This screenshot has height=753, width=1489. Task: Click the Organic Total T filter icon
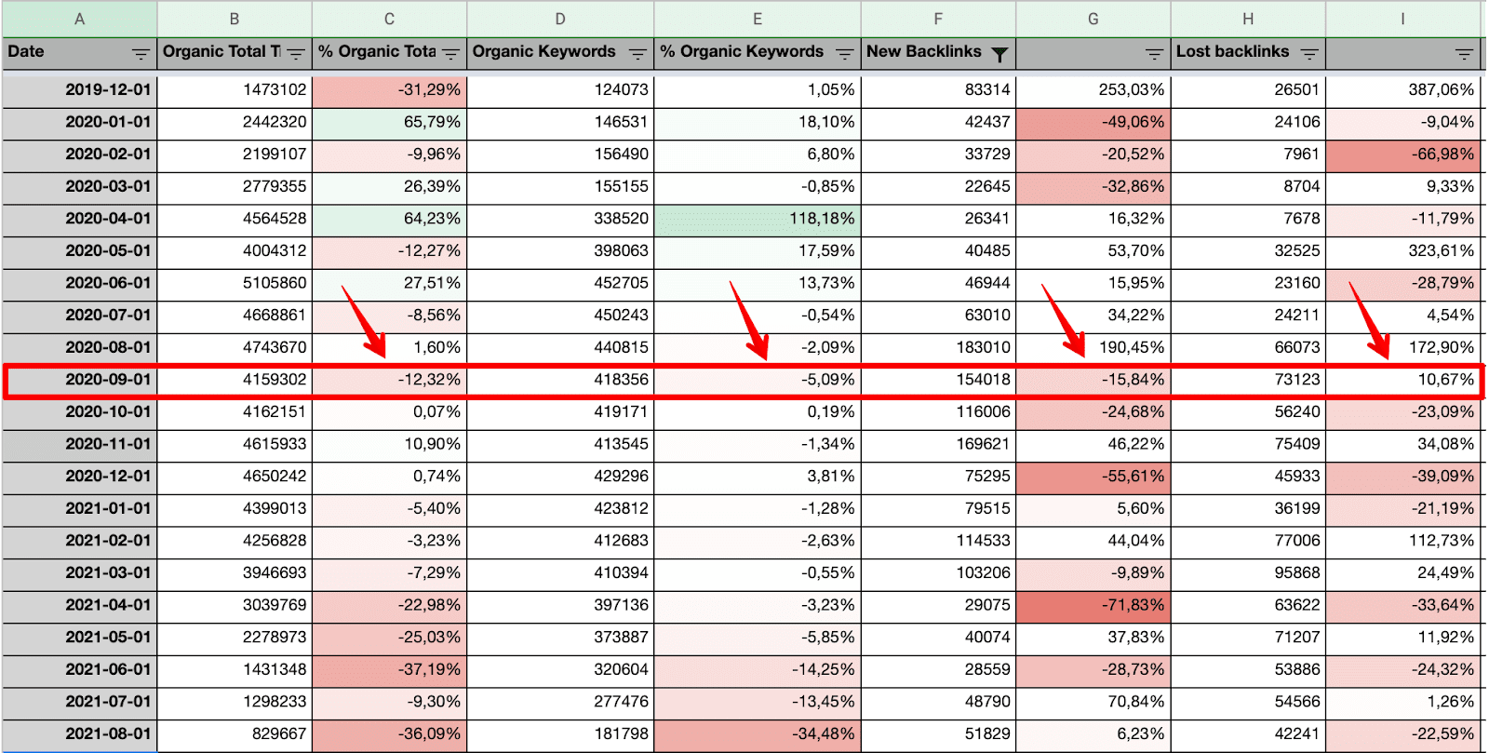[296, 54]
